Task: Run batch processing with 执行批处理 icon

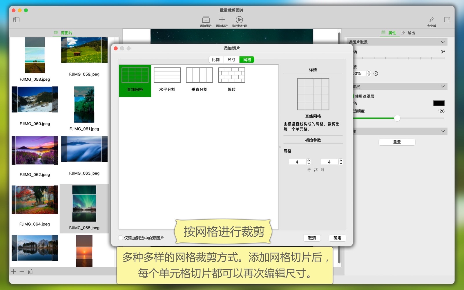Action: [x=239, y=20]
